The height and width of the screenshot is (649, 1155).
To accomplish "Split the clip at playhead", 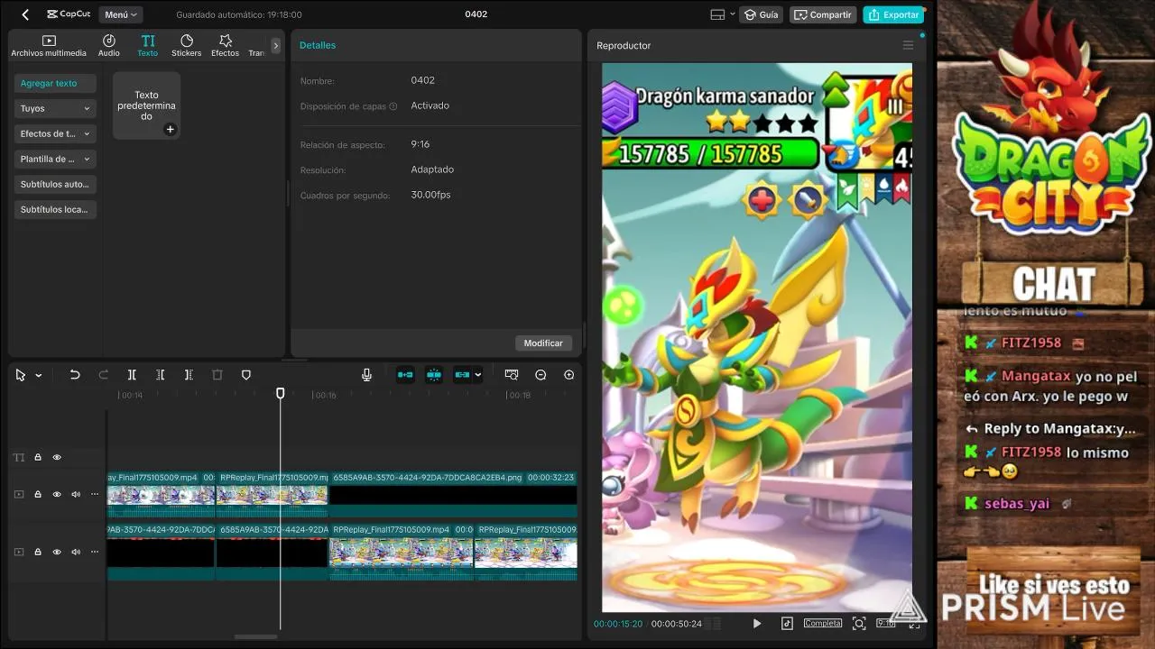I will [132, 375].
